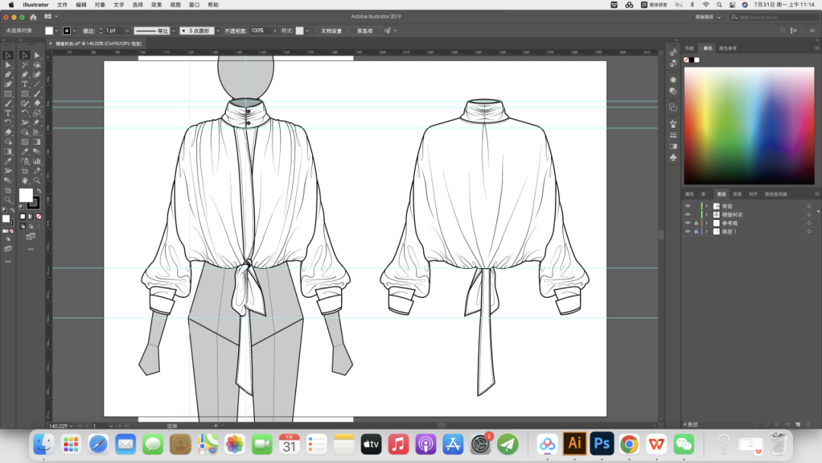The height and width of the screenshot is (463, 822).
Task: Select the Slice tool
Action: [x=37, y=171]
